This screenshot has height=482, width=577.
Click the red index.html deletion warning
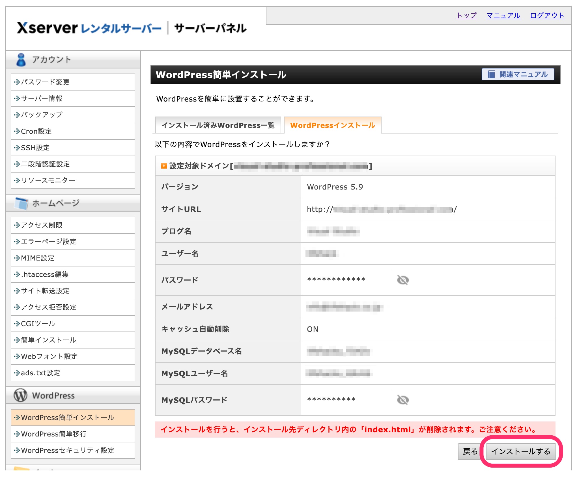355,429
